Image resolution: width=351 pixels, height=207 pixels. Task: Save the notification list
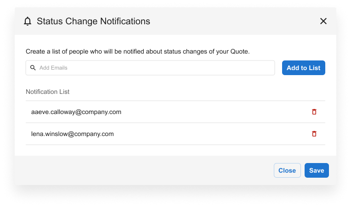point(317,170)
